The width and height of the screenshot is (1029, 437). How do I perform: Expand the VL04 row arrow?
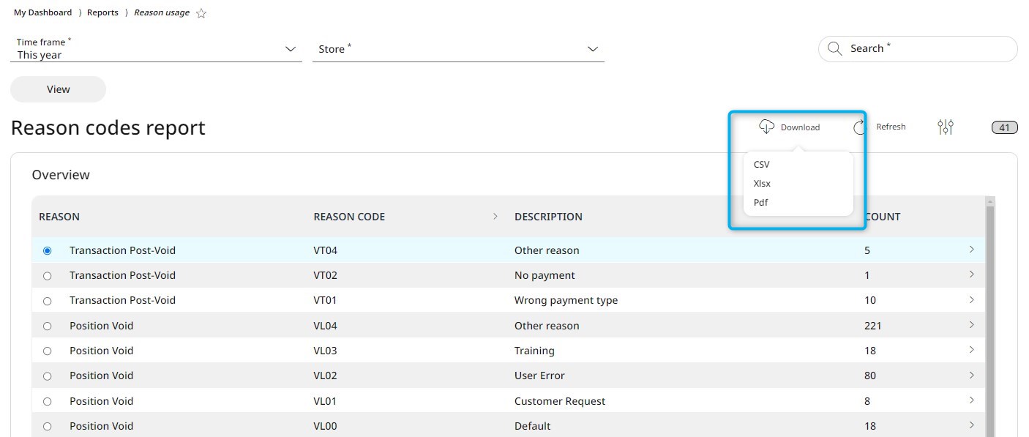click(972, 325)
